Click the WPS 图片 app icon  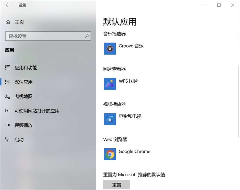tap(110, 84)
